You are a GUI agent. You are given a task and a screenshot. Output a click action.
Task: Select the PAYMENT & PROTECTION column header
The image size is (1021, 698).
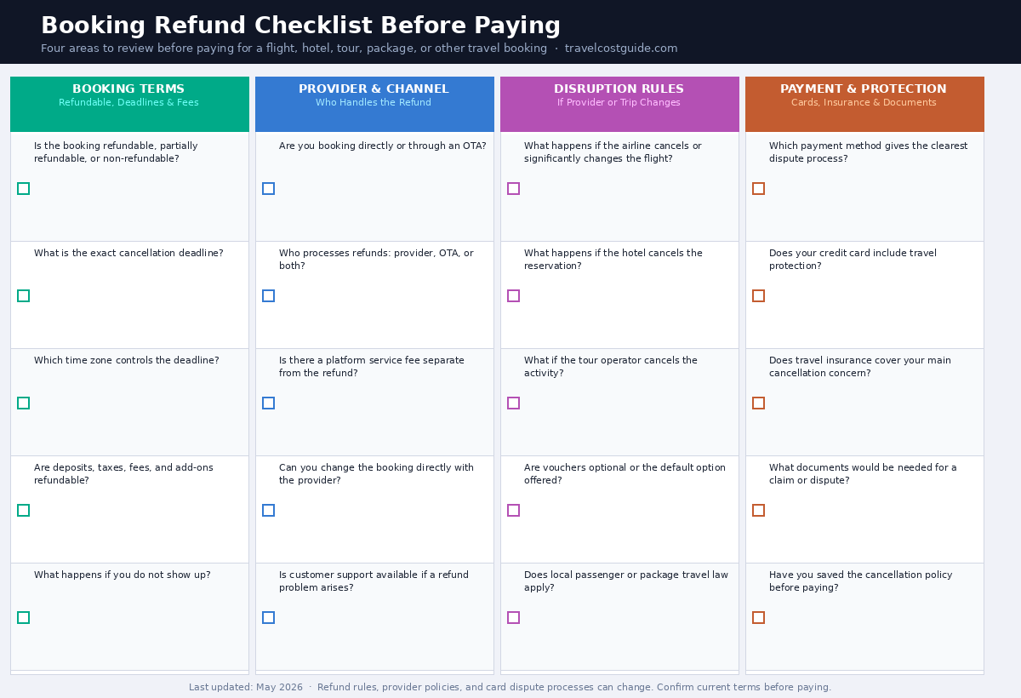(x=864, y=104)
